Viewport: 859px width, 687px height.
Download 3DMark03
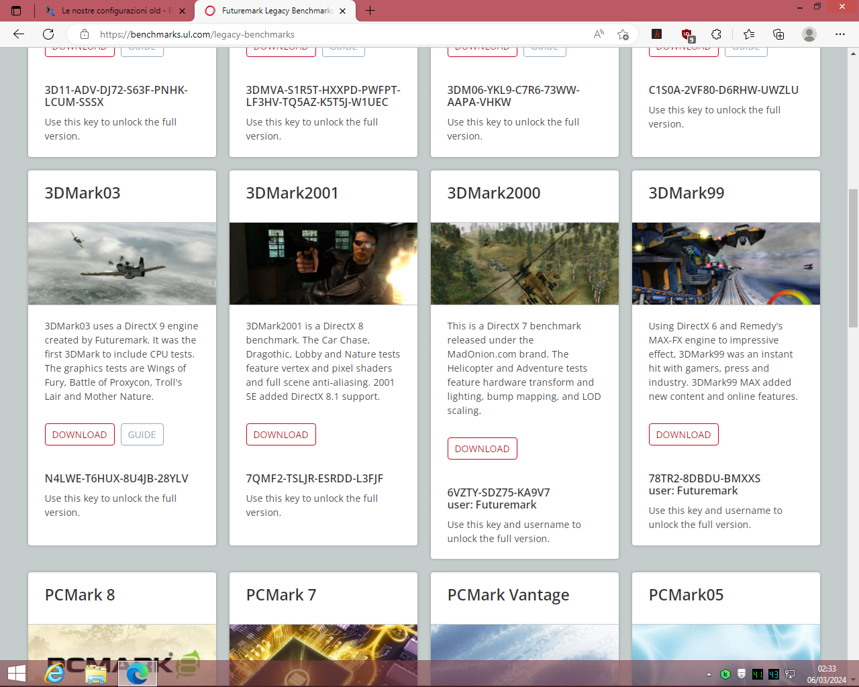tap(79, 435)
